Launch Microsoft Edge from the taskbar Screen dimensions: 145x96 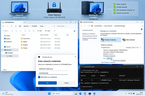coord(81,93)
